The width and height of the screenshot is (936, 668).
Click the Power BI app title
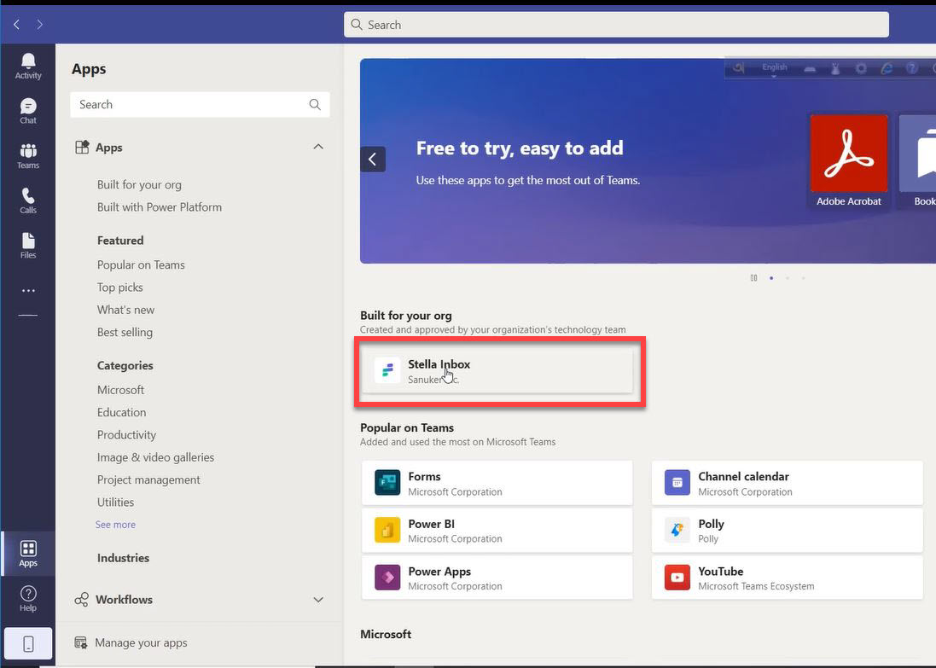tap(431, 524)
